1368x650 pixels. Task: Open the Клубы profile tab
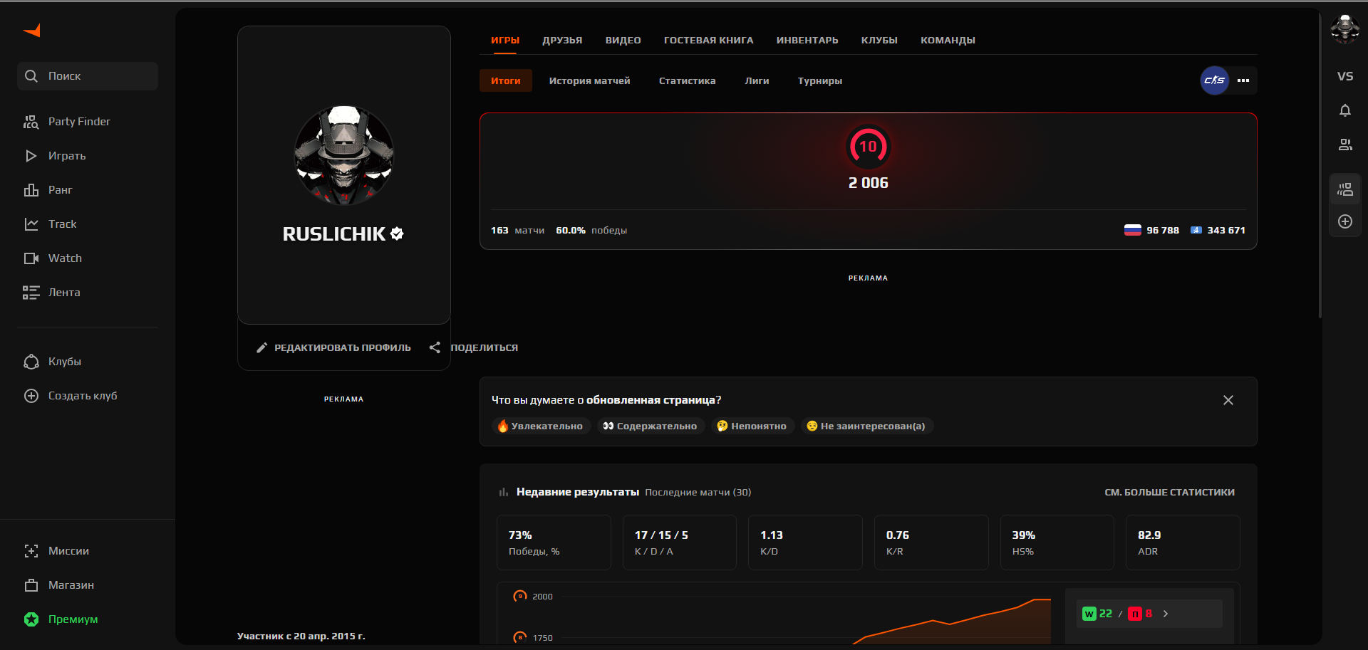click(x=879, y=41)
